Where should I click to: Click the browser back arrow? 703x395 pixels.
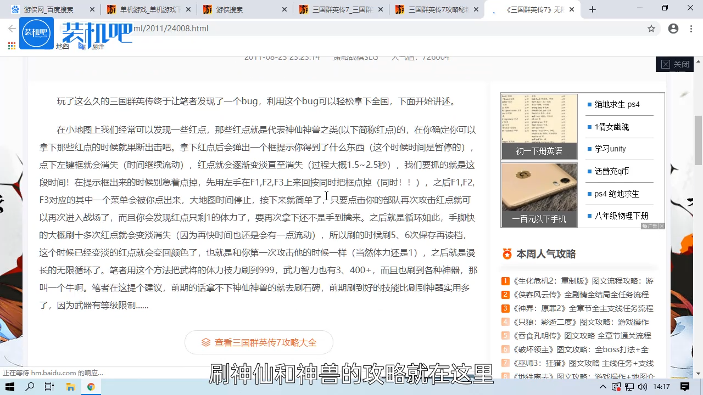tap(11, 29)
